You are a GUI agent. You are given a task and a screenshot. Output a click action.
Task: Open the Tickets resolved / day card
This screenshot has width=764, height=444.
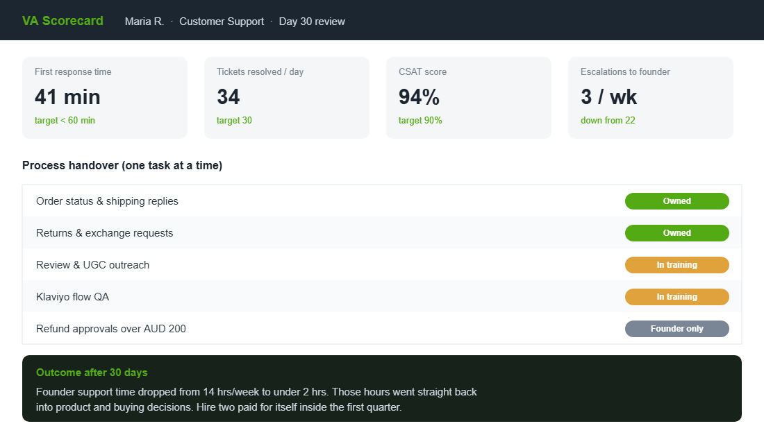(287, 98)
